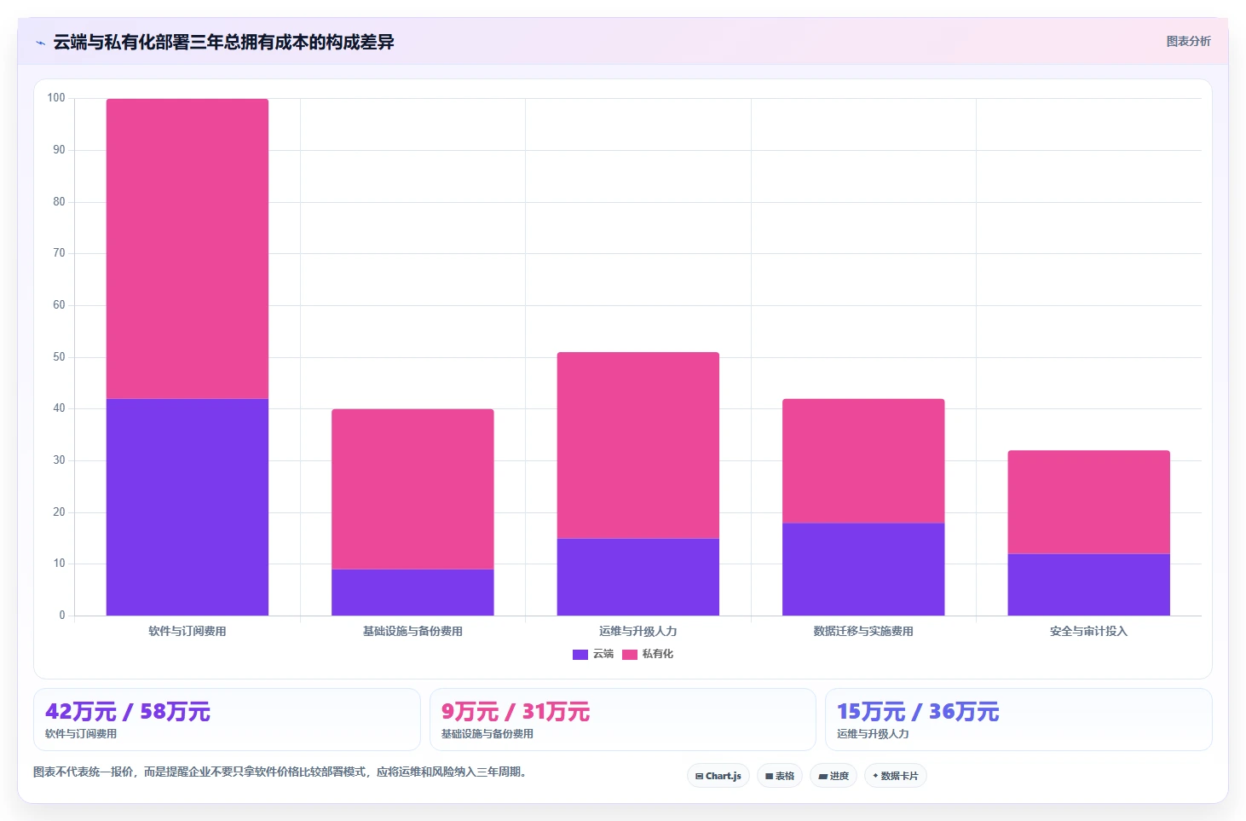
Task: Click 运维与升级人力 caption in third stat card
Action: (x=873, y=734)
